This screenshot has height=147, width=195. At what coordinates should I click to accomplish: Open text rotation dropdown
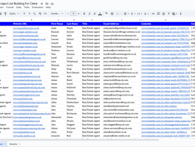click(146, 14)
